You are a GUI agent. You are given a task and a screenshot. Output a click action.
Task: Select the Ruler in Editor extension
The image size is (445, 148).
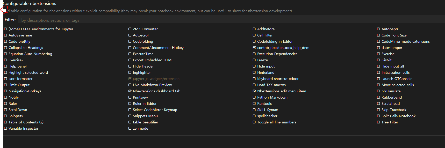point(145,103)
